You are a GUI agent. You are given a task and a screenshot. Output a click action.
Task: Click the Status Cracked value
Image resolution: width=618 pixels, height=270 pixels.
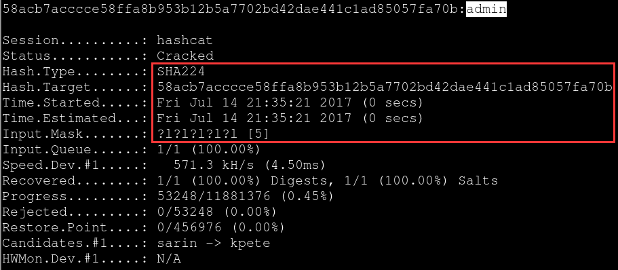pos(185,56)
